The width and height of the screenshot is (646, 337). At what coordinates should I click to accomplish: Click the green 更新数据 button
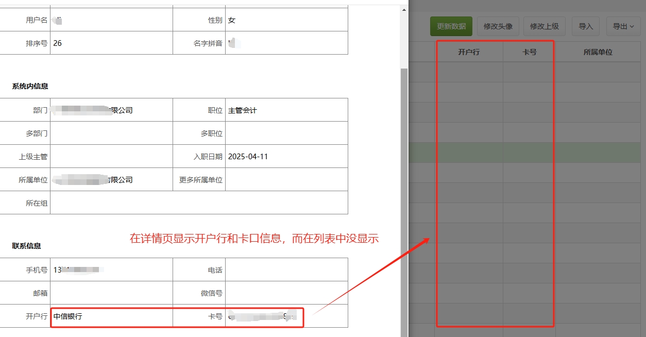451,26
